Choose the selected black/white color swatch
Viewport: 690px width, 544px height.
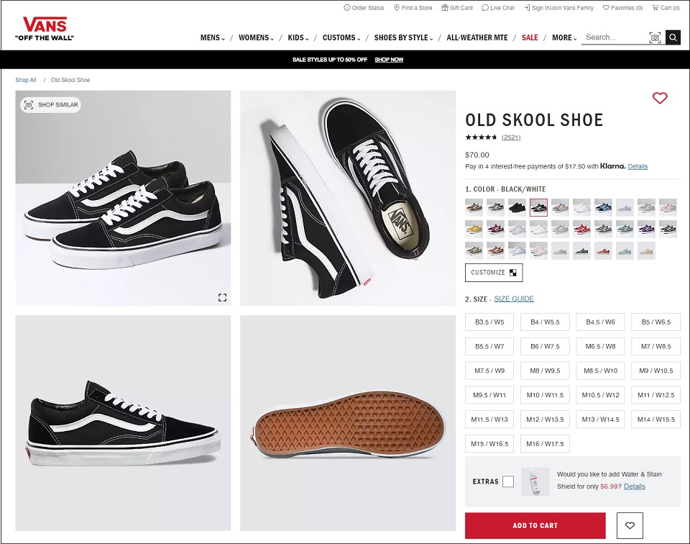(x=538, y=207)
